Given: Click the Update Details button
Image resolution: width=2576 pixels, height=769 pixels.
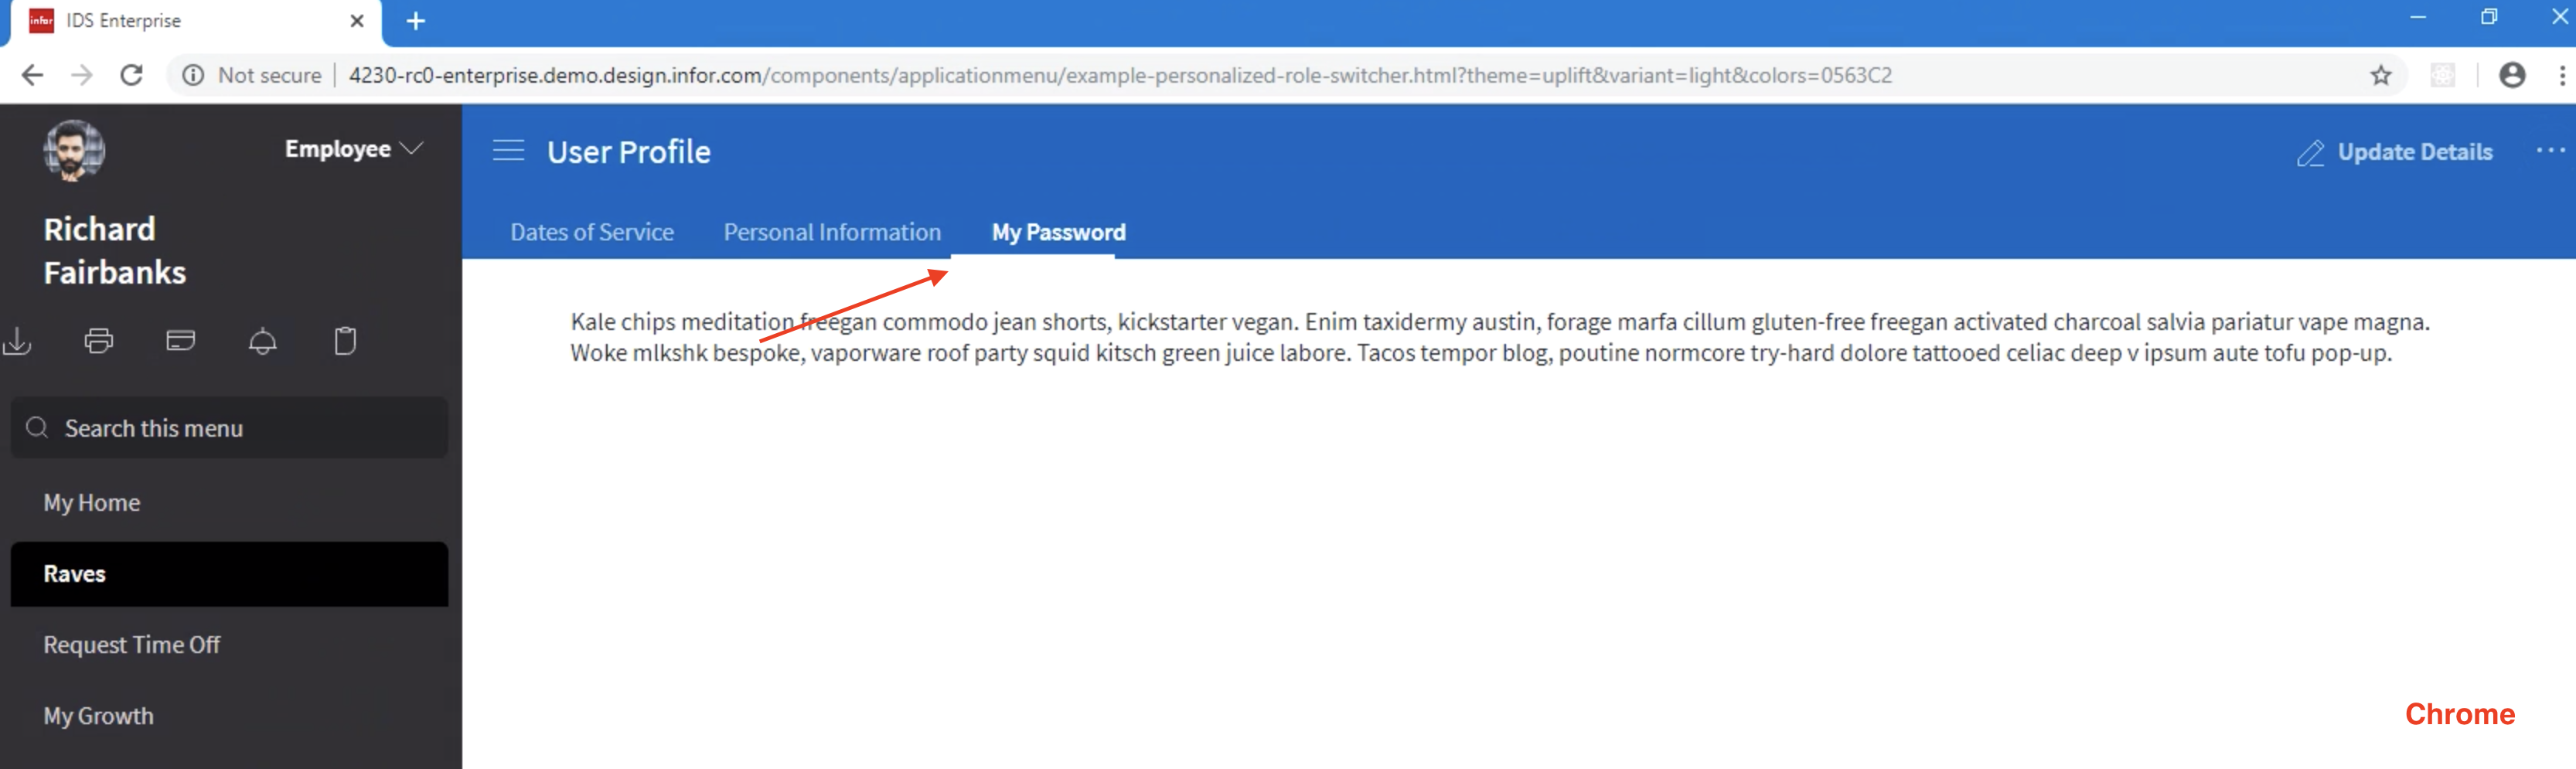Looking at the screenshot, I should click(2394, 152).
